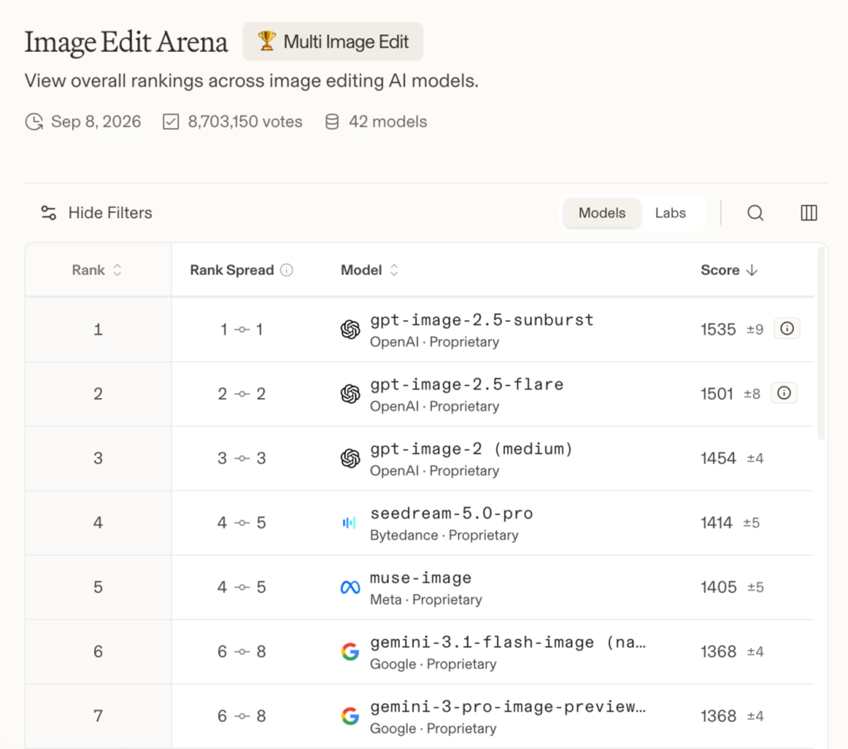Viewport: 848px width, 749px height.
Task: Click info icon beside score 1535
Action: (x=787, y=329)
